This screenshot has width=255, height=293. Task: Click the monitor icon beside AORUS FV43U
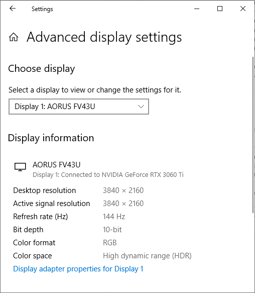tap(20, 166)
